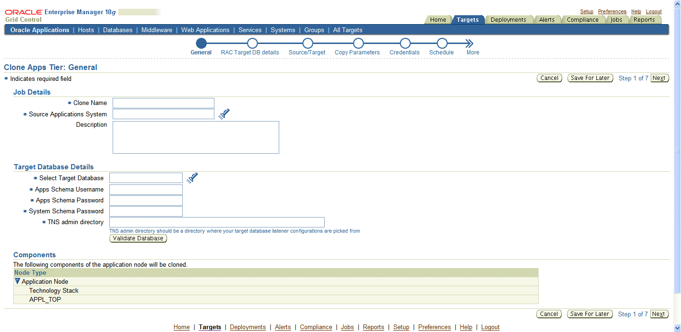
Task: Open the footer Reports link
Action: click(x=374, y=327)
